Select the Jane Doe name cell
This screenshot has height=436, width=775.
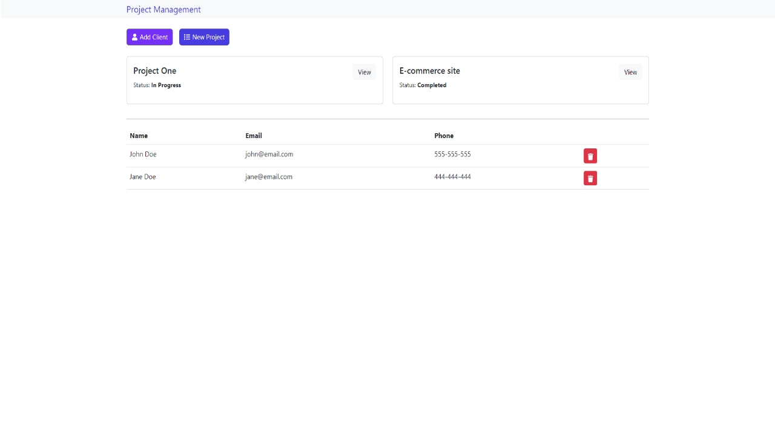(143, 177)
